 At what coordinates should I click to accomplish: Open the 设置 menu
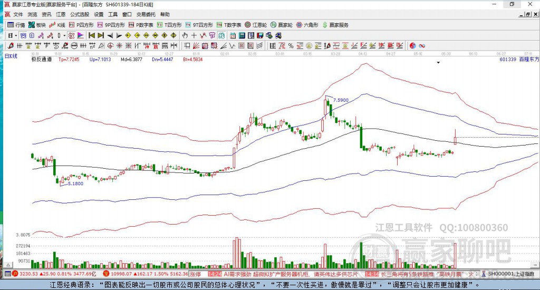pyautogui.click(x=99, y=14)
